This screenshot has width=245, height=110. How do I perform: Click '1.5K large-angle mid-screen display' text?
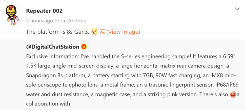69,66
